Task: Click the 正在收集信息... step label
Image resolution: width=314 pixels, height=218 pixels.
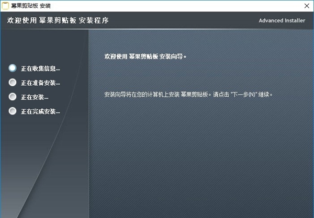Action: (40, 68)
